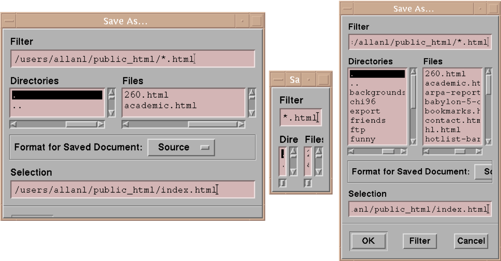Select export directory
Screen dimensions: 501x261
point(378,111)
